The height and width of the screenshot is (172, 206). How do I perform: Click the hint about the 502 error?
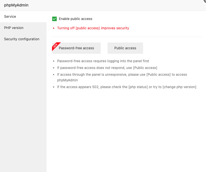126,87
